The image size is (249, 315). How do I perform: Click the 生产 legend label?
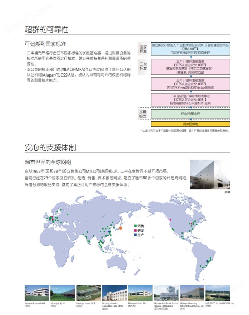(141, 235)
